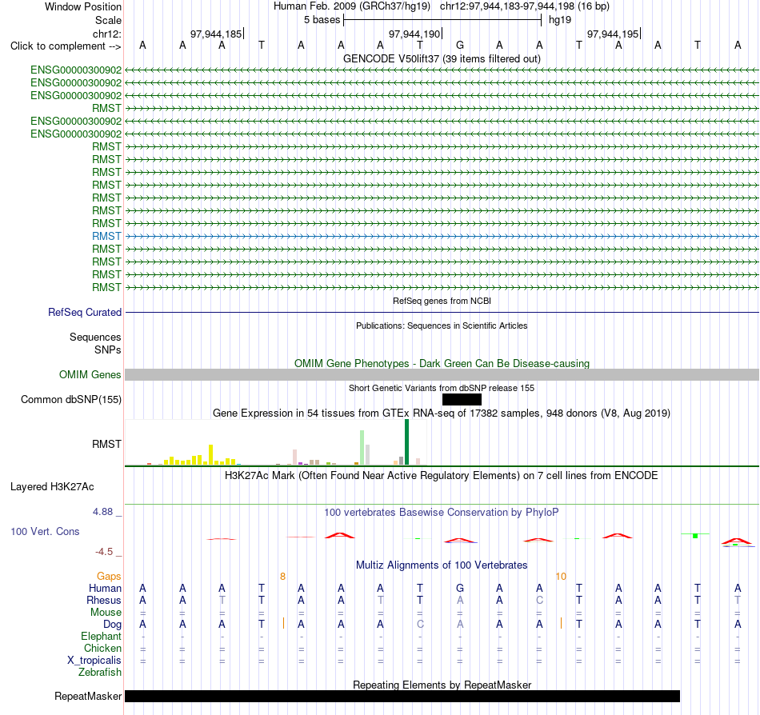Select the "X_tropicalis" alignment species label
Screen dimensions: 760x715
point(94,661)
